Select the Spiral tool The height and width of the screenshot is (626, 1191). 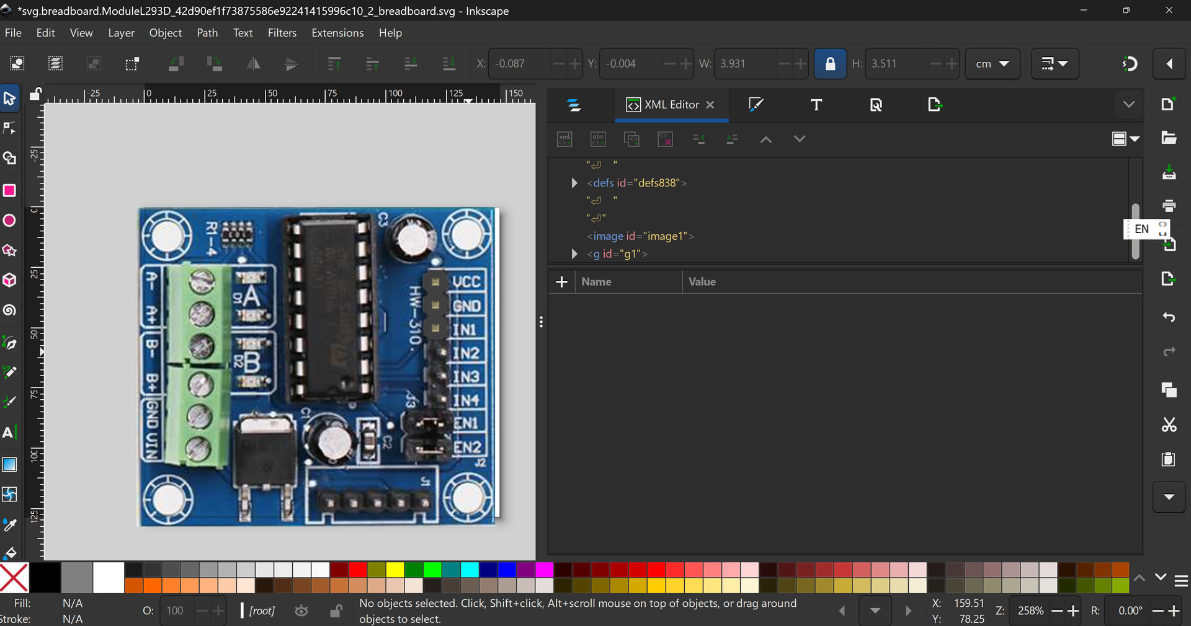click(x=9, y=310)
